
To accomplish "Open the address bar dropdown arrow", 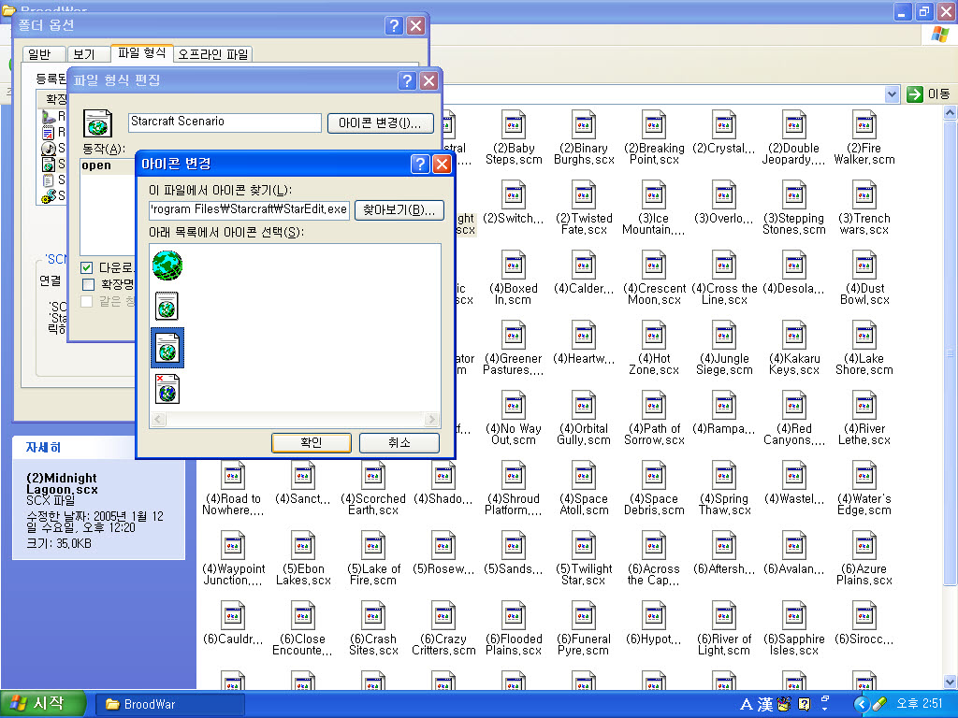I will click(x=892, y=94).
